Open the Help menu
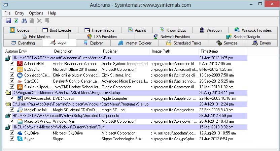Image resolution: width=280 pixels, height=151 pixels. point(52,13)
